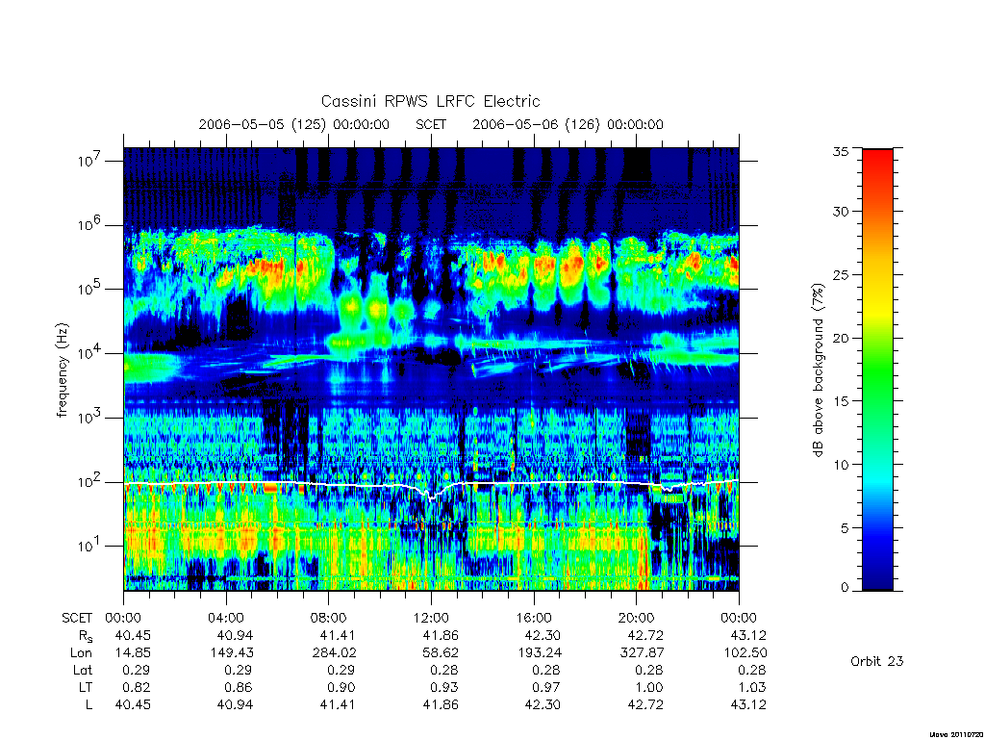Click the '12:00' time axis label
Viewport: 985px width, 739px height.
coord(431,618)
